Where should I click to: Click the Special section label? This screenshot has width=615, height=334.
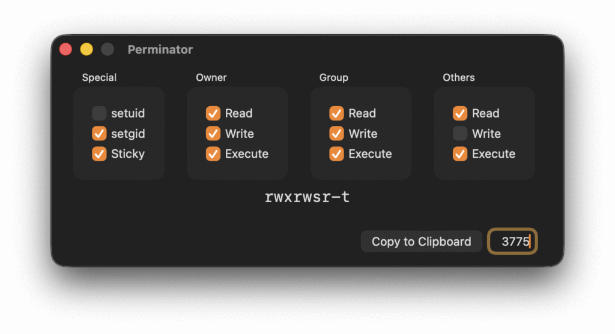pos(99,77)
